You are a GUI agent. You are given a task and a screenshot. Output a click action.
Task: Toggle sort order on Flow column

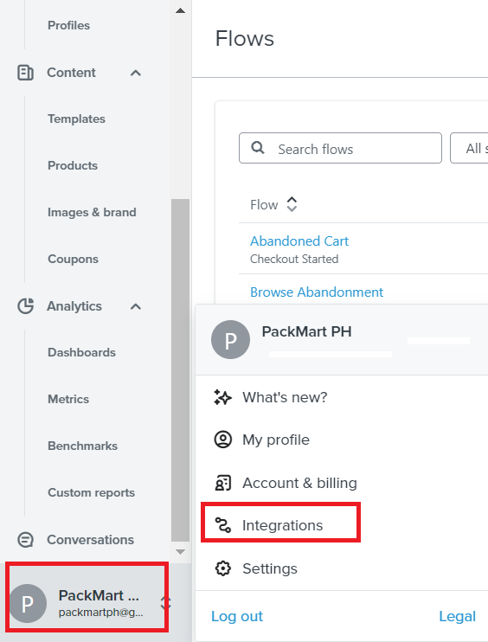(292, 204)
